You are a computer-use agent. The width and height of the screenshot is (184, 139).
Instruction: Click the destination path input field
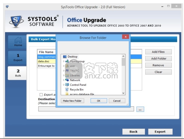point(86,109)
